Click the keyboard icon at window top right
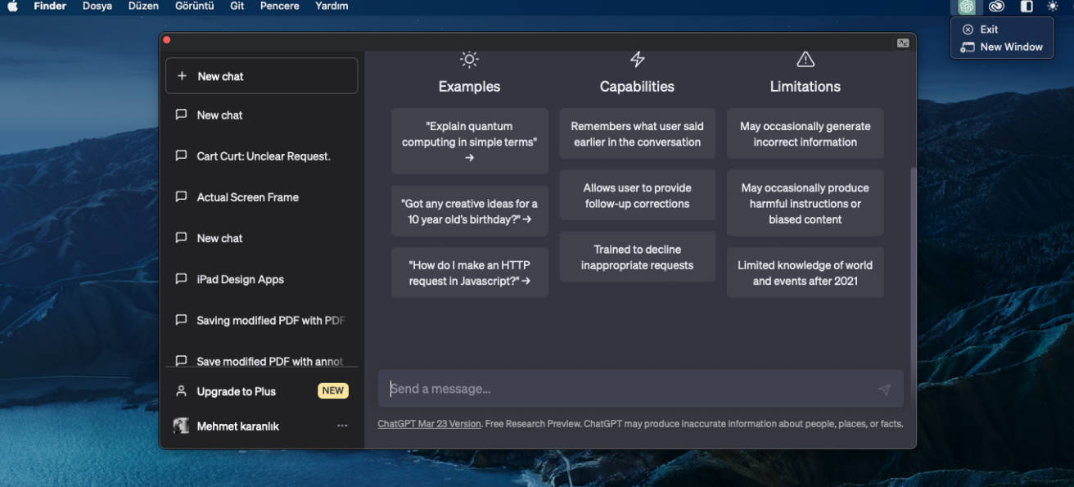Screen dimensions: 1074x487 tap(903, 43)
